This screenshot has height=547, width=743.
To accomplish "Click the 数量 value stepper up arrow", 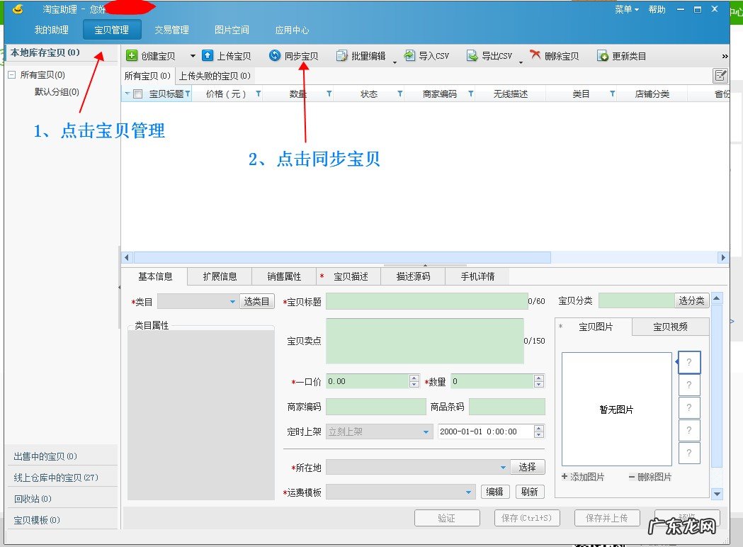I will point(538,378).
